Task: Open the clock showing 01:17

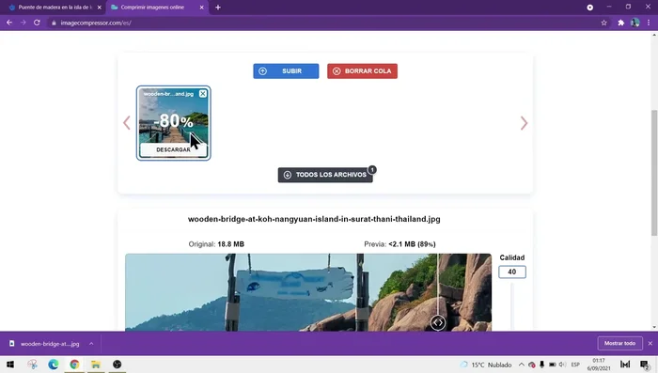Action: [x=599, y=365]
